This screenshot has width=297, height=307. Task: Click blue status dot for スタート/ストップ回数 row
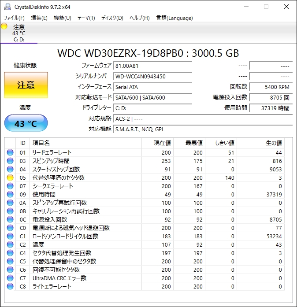click(x=10, y=169)
